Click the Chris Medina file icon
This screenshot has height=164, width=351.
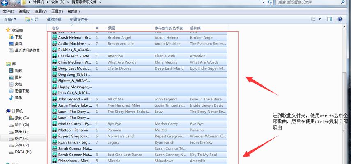[x=55, y=62]
